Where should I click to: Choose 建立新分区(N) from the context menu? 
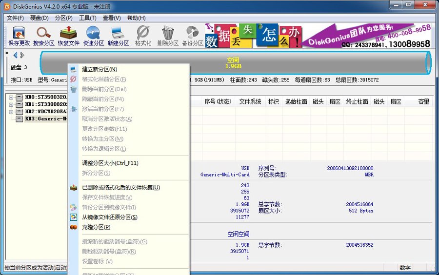pyautogui.click(x=100, y=69)
